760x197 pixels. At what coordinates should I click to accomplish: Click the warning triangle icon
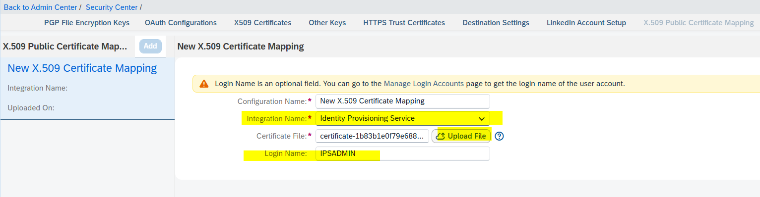[x=204, y=84]
